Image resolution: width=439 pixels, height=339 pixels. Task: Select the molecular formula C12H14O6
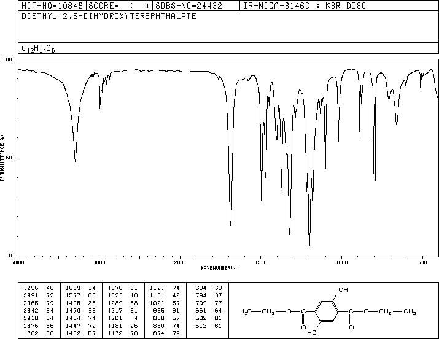pos(38,48)
